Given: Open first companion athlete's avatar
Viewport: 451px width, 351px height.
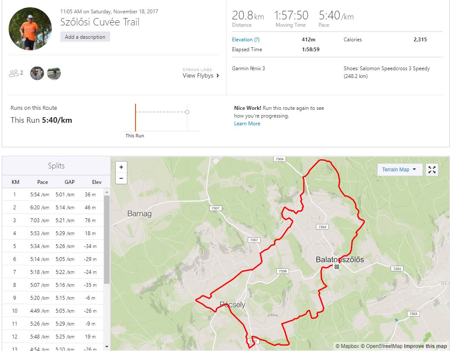Looking at the screenshot, I should point(37,73).
